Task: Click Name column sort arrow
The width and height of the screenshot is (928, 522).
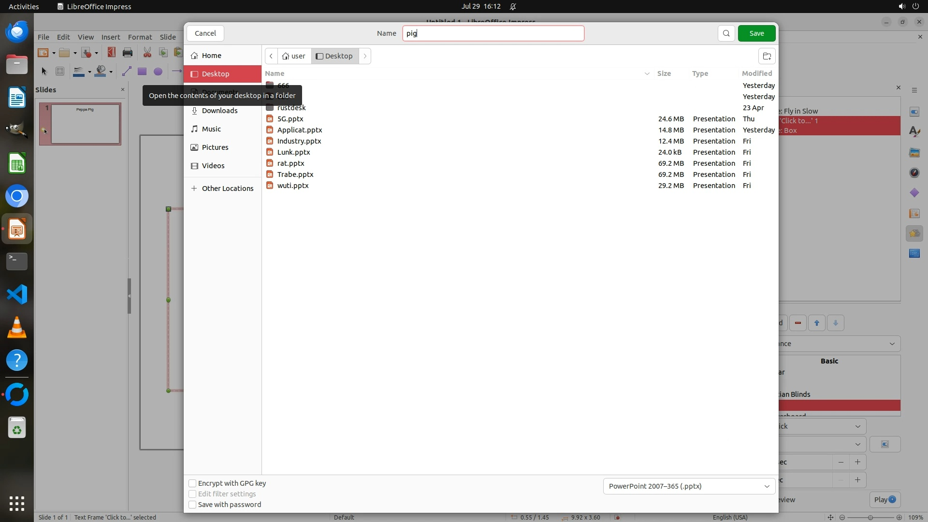Action: pos(647,73)
